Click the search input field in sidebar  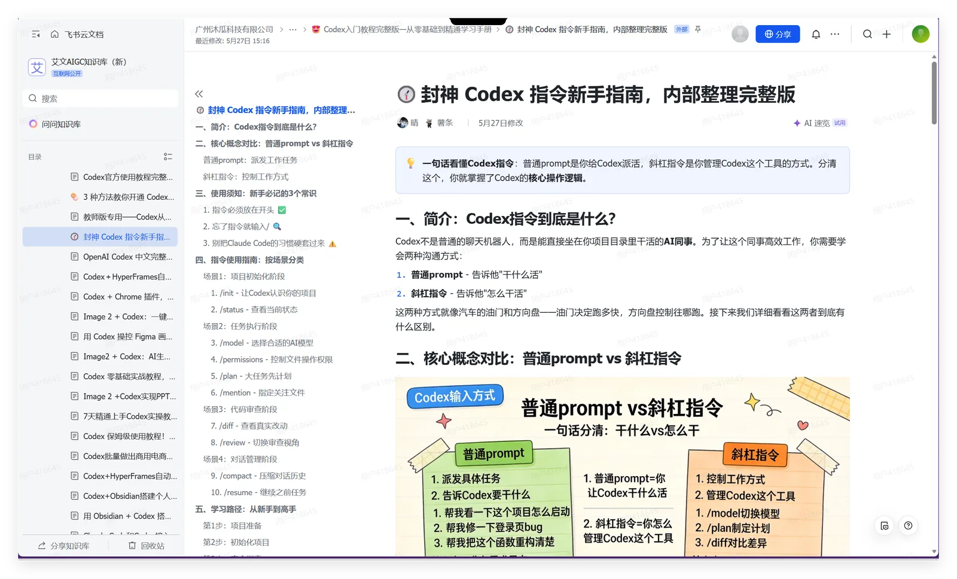(x=100, y=98)
